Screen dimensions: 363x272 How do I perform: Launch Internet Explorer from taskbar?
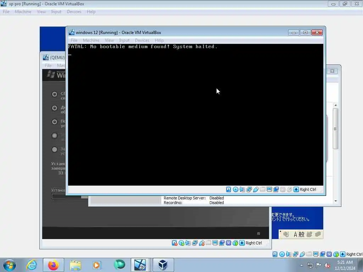(x=32, y=265)
